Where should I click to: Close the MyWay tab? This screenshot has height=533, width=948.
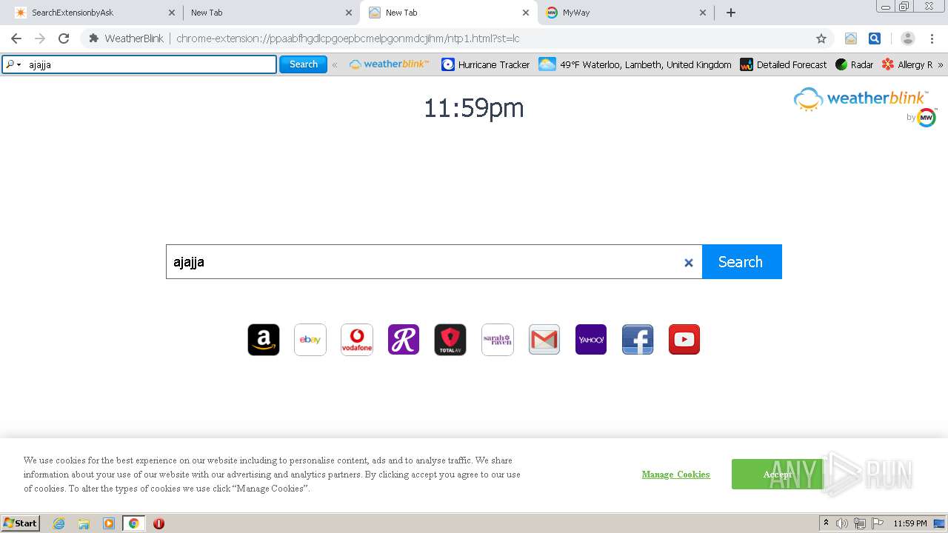tap(703, 13)
